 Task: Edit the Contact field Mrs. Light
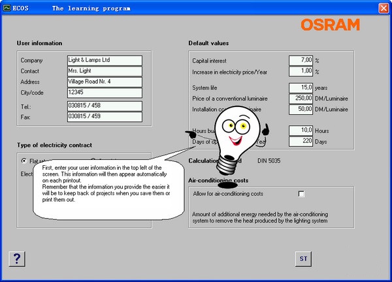coord(105,71)
